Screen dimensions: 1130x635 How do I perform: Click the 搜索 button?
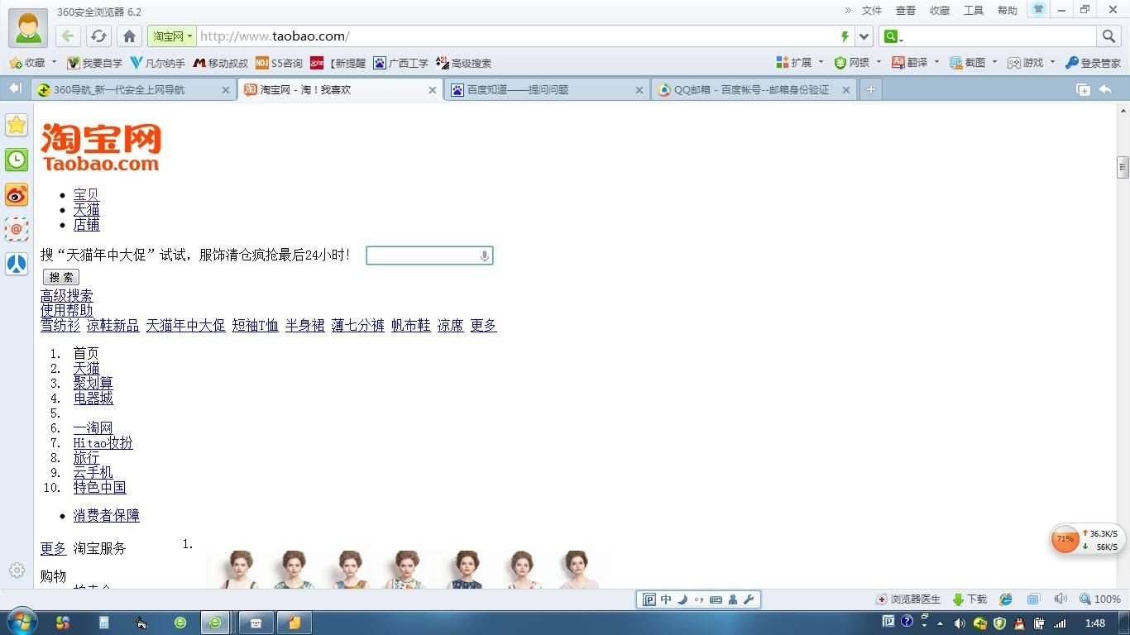tap(61, 277)
